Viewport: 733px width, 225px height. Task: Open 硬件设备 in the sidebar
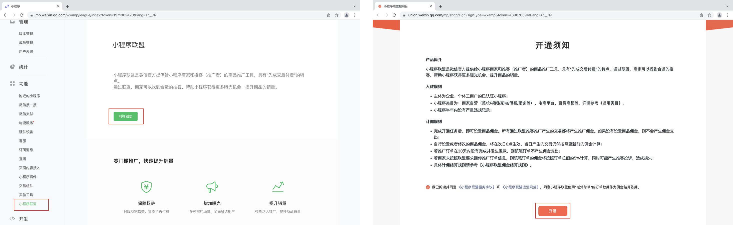point(26,132)
